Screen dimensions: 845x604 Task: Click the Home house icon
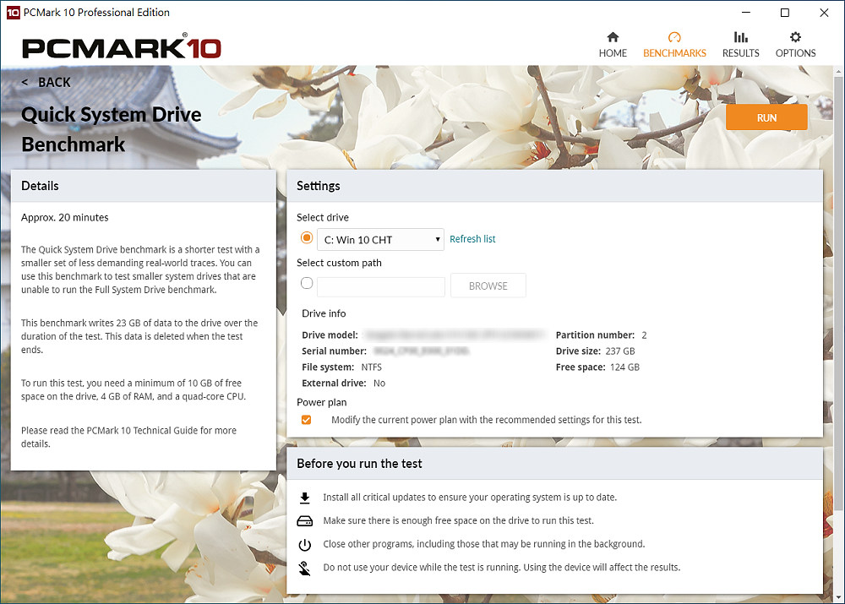point(613,37)
